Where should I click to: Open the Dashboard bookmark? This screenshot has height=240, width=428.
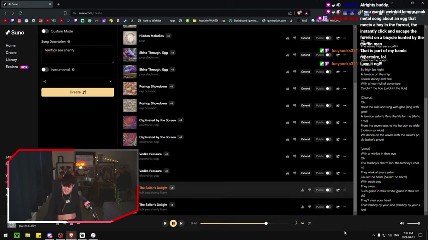(243, 20)
